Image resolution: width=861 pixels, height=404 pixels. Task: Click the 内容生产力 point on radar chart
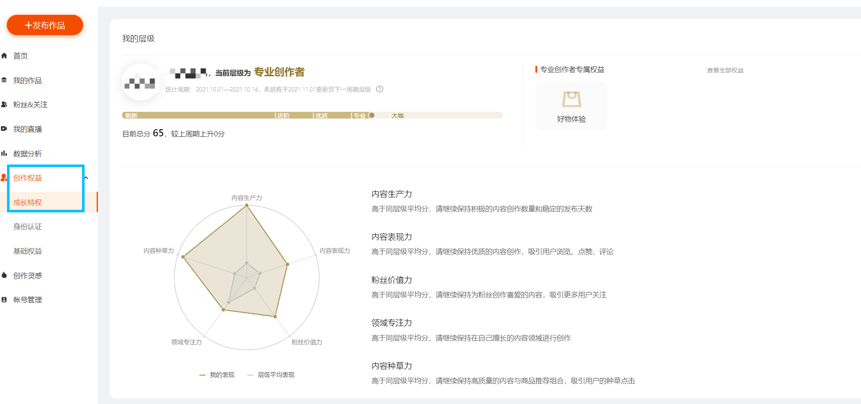click(x=247, y=205)
